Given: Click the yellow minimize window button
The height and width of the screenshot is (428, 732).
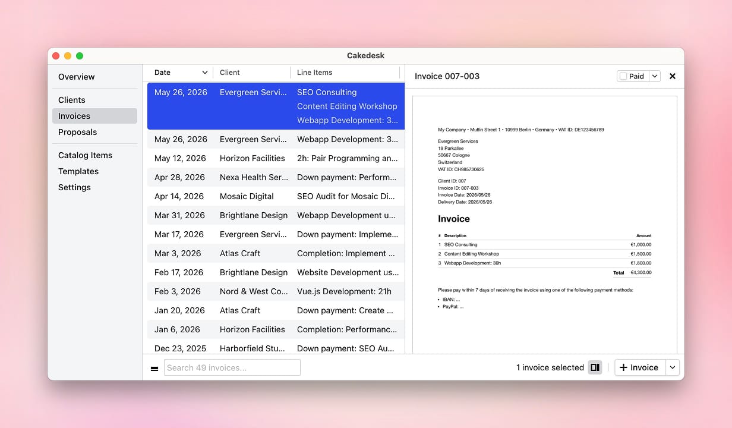Looking at the screenshot, I should [x=68, y=56].
